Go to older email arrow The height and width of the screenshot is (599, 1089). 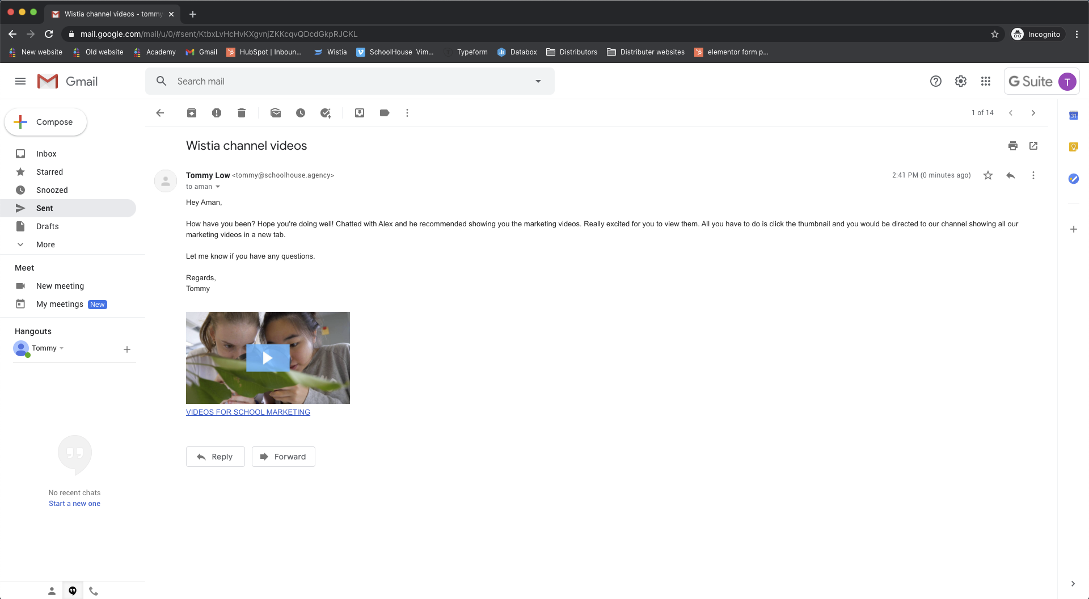pyautogui.click(x=1033, y=113)
